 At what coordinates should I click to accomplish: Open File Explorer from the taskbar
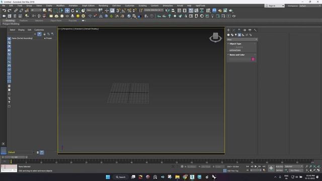177,177
